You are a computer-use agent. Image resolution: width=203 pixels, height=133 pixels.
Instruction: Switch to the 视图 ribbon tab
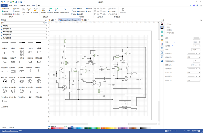29,5
